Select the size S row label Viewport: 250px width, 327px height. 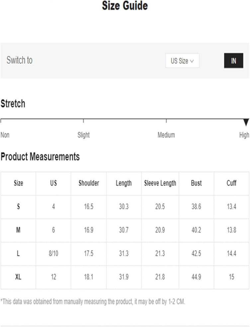(18, 207)
